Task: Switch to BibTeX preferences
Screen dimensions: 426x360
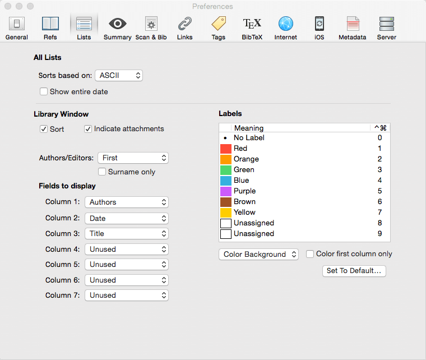Action: [252, 28]
